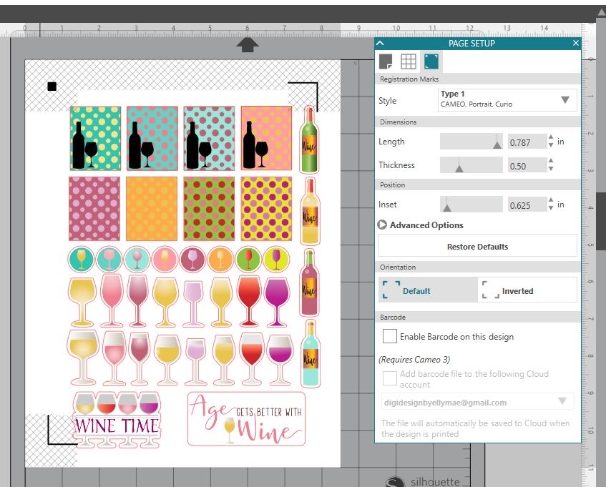
Task: Click the Default orientation corner marks icon
Action: [391, 290]
